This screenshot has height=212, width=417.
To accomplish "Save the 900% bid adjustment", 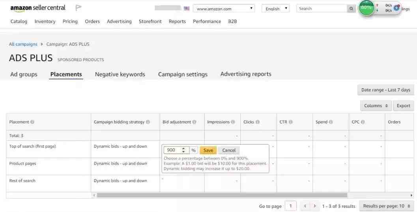I will pos(208,150).
